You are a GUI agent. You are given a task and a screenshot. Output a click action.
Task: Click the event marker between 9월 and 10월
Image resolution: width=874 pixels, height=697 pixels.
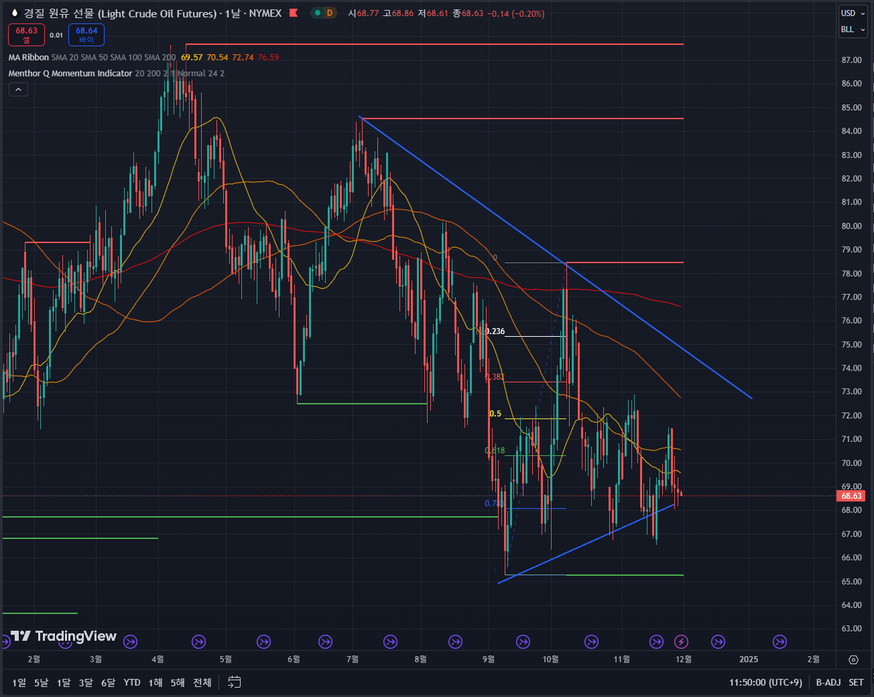click(x=523, y=642)
